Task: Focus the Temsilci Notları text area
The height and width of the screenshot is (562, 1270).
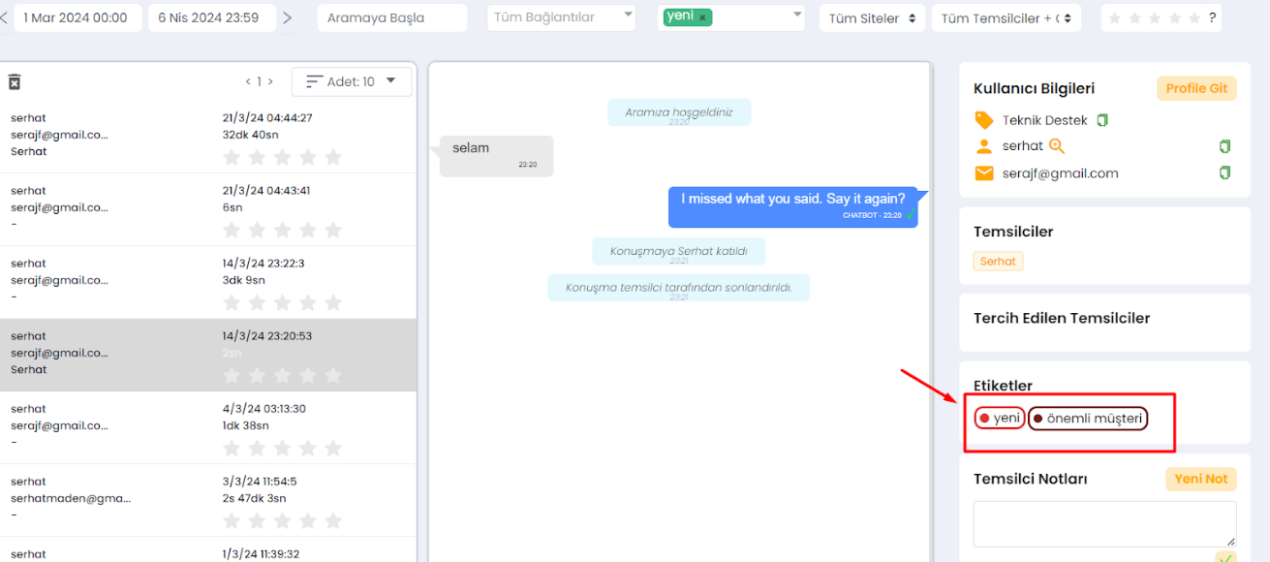Action: click(x=1104, y=523)
